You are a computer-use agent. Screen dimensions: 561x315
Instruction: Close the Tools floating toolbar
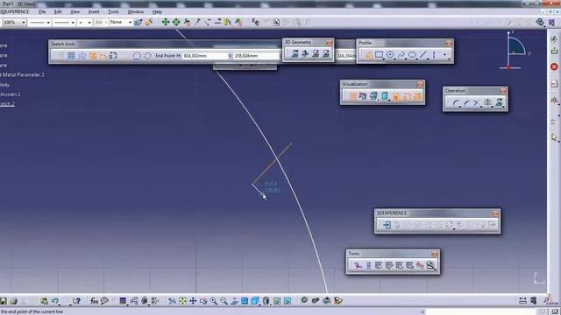(x=435, y=254)
